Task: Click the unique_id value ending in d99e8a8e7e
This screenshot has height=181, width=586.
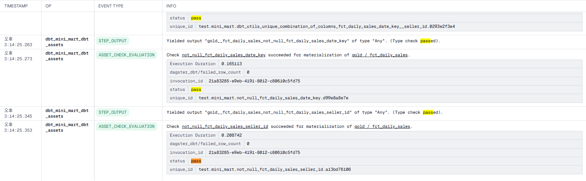Action: (273, 98)
